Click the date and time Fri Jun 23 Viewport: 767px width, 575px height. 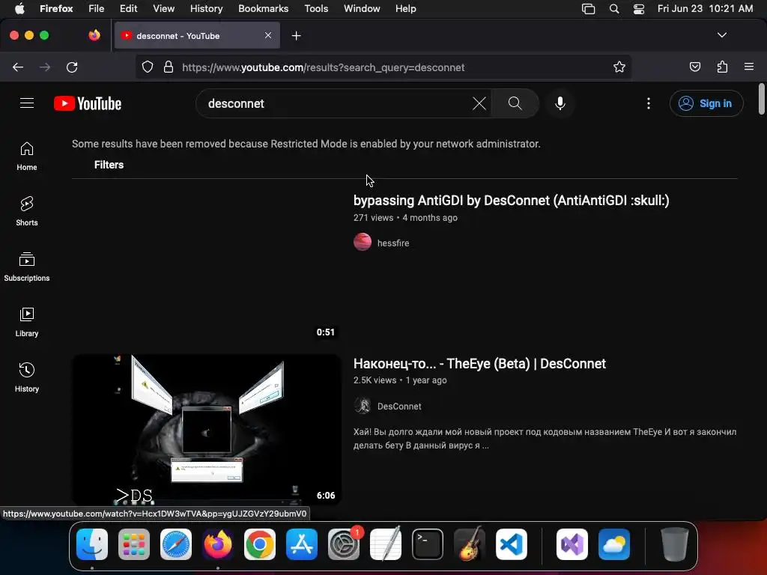(705, 9)
